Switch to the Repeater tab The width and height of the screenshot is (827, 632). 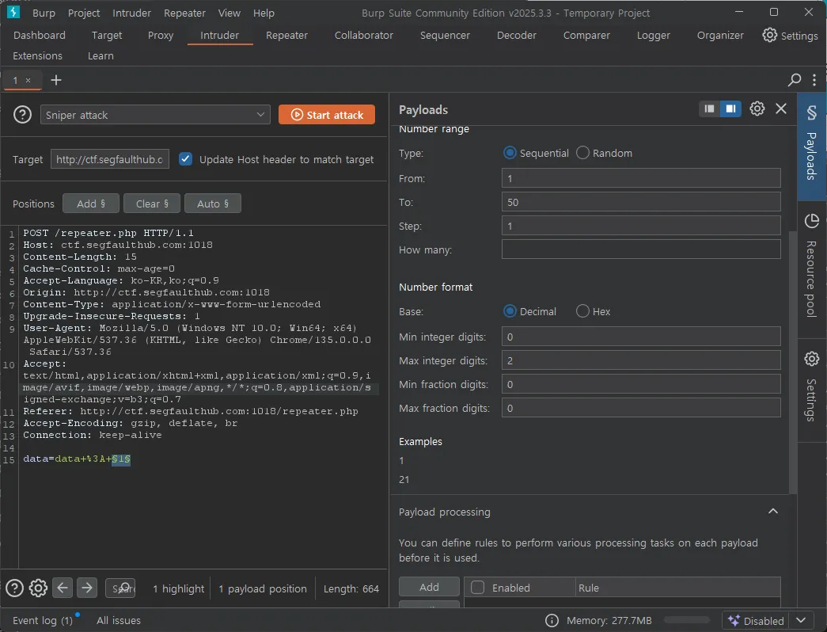[x=286, y=35]
